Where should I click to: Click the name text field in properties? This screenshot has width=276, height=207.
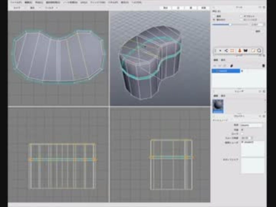coord(251,125)
